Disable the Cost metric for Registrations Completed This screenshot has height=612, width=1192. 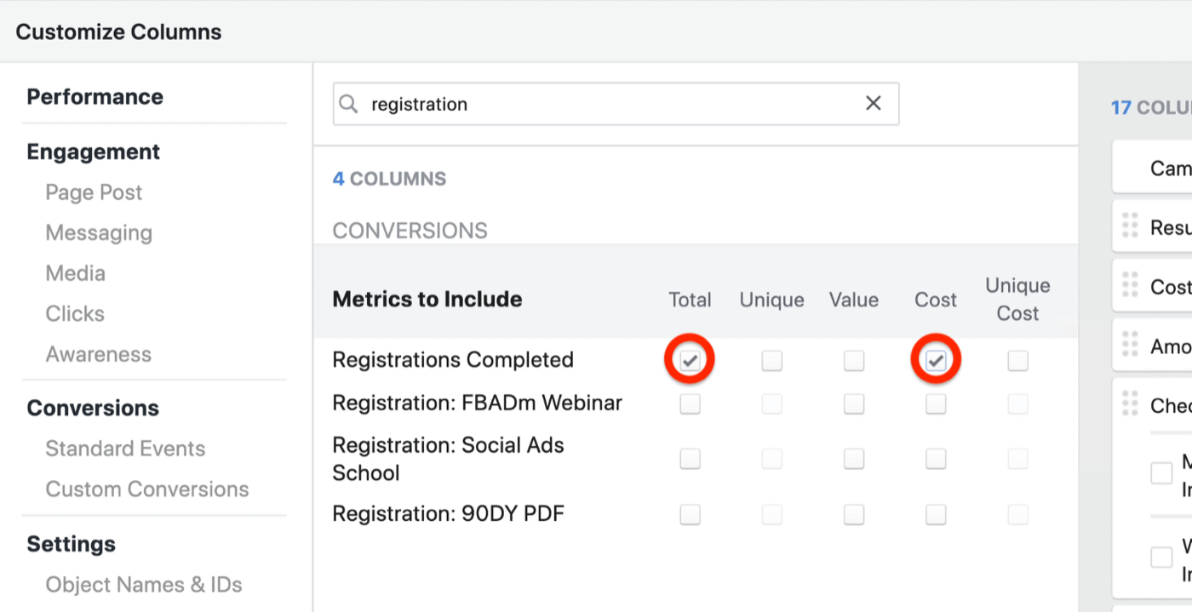pyautogui.click(x=935, y=360)
